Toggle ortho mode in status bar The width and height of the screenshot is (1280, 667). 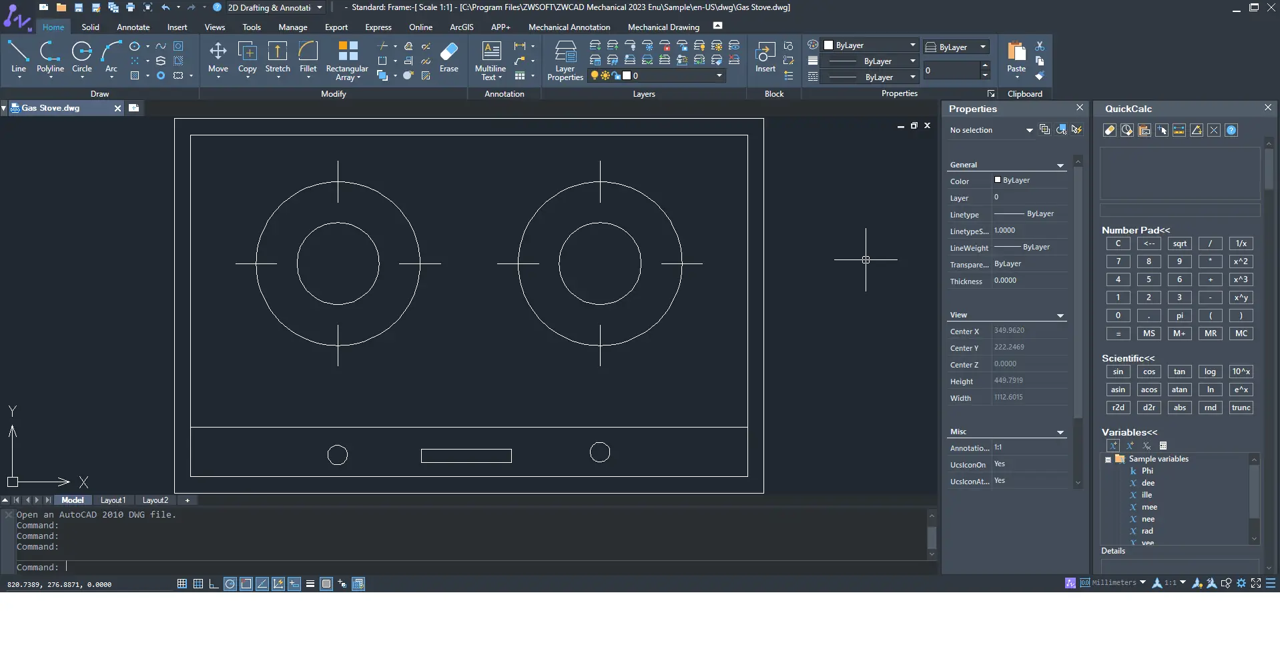214,584
